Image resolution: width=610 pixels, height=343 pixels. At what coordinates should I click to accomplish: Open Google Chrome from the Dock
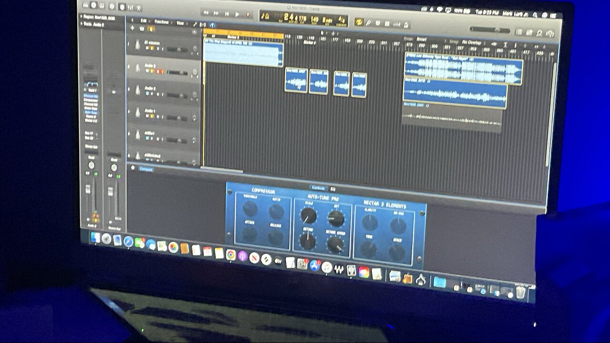(x=230, y=254)
